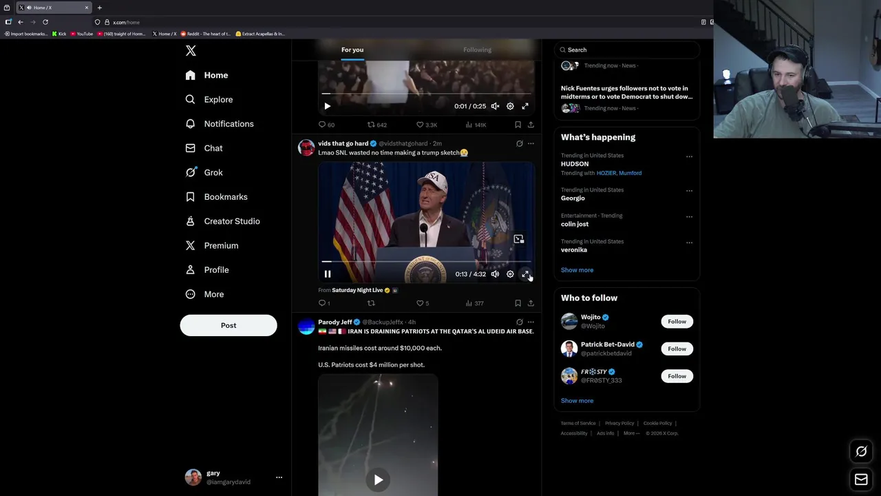Mute the SNL sketch video

click(495, 274)
